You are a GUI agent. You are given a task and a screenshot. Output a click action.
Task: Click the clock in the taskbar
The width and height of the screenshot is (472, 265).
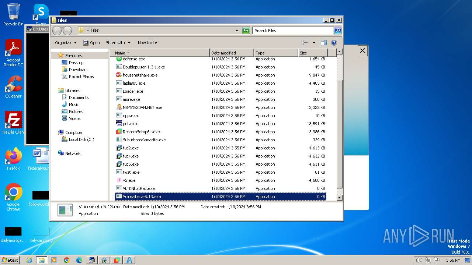[453, 260]
